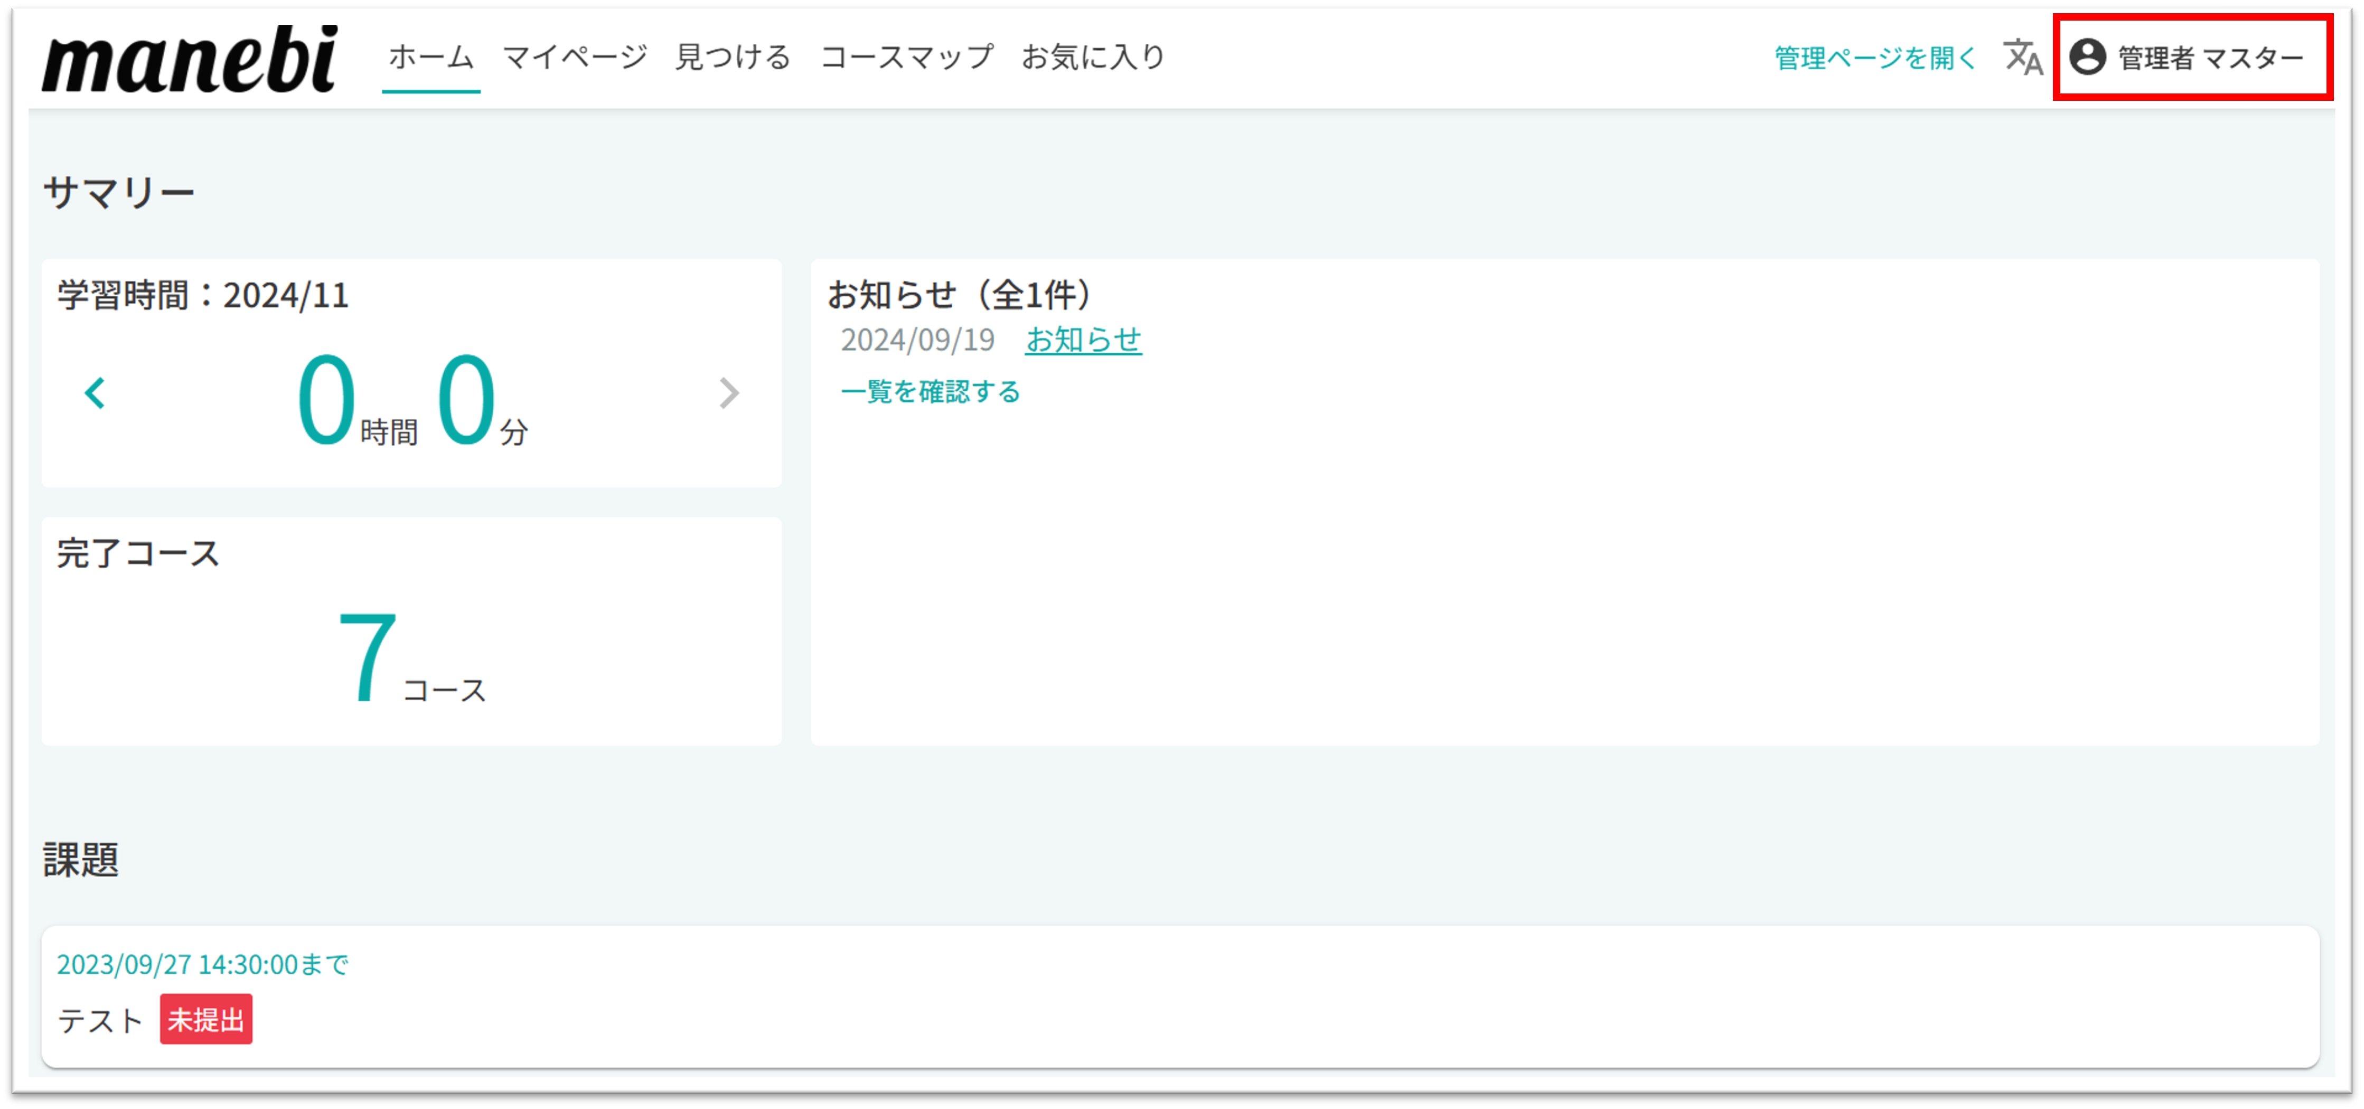
Task: Open the language translation icon
Action: pyautogui.click(x=2023, y=57)
